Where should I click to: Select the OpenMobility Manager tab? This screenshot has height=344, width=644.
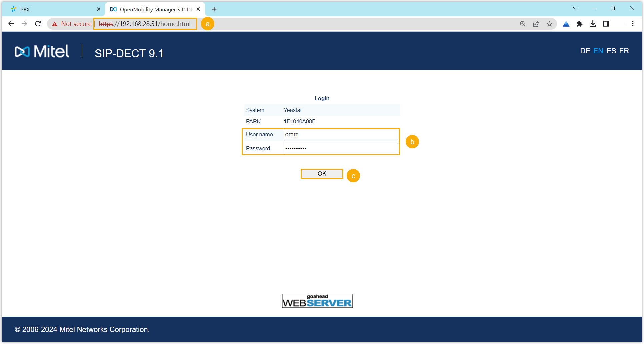coord(153,9)
